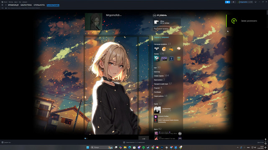Image resolution: width=268 pixels, height=150 pixels.
Task: Open Google Chrome from the taskbar
Action: coord(152,147)
